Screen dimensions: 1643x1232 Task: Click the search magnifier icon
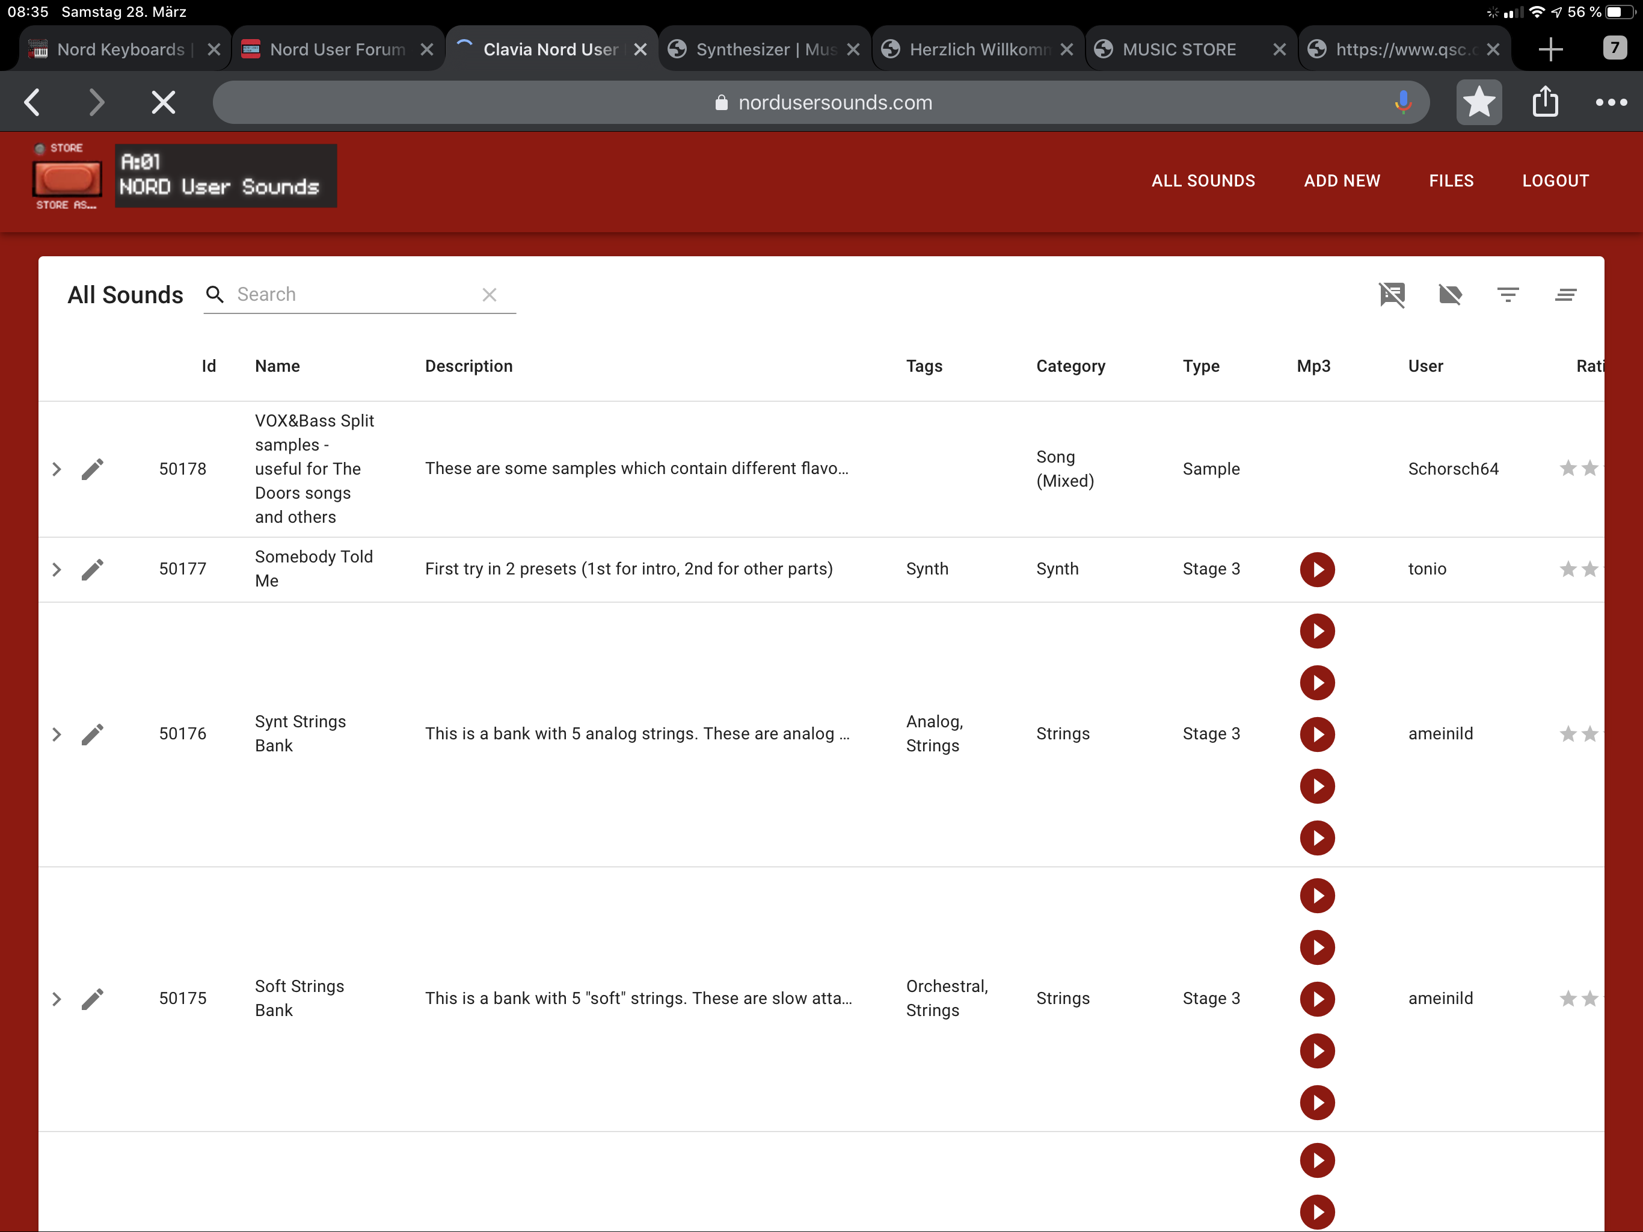point(215,294)
